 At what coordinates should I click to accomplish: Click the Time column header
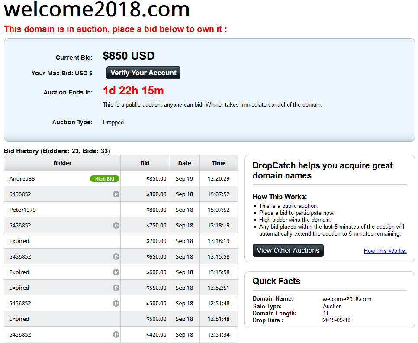(x=219, y=163)
